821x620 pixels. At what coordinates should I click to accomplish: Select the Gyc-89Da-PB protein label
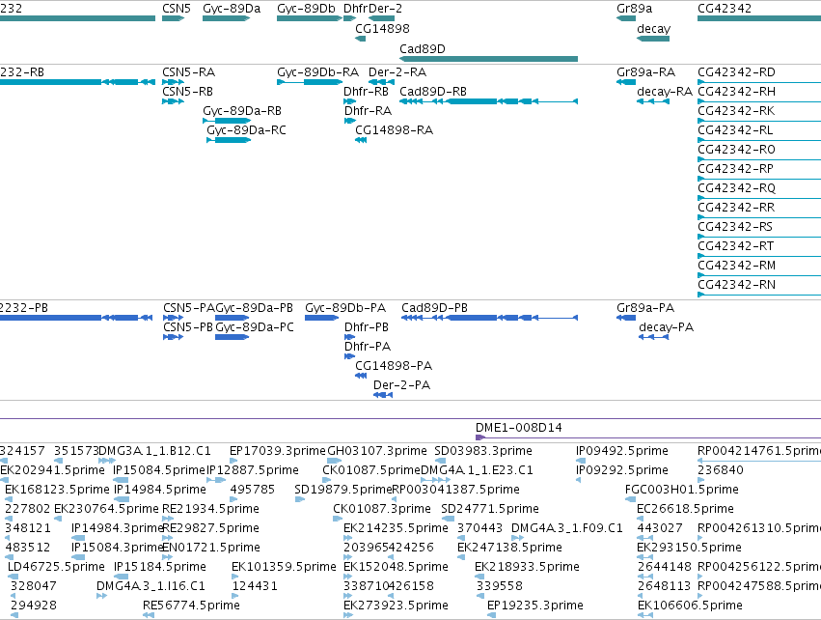255,308
